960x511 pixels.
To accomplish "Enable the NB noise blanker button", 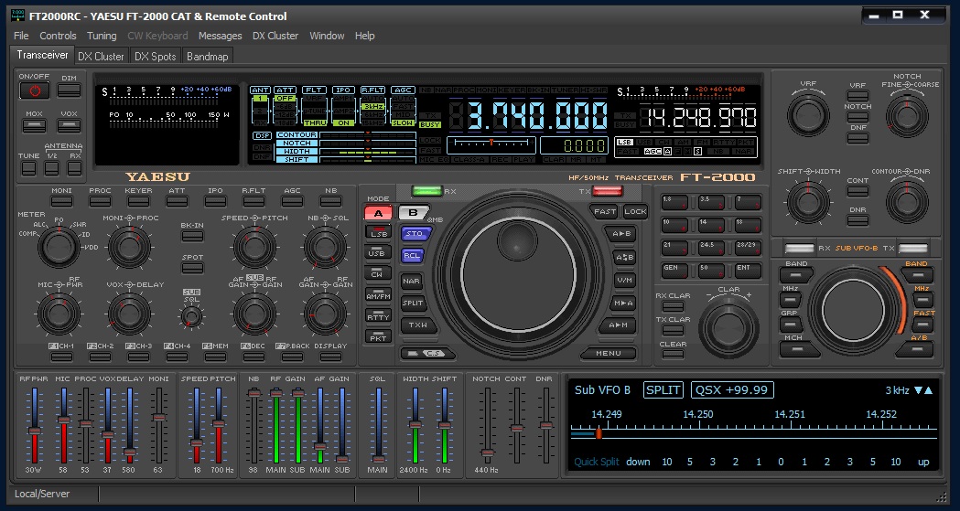I will 330,200.
